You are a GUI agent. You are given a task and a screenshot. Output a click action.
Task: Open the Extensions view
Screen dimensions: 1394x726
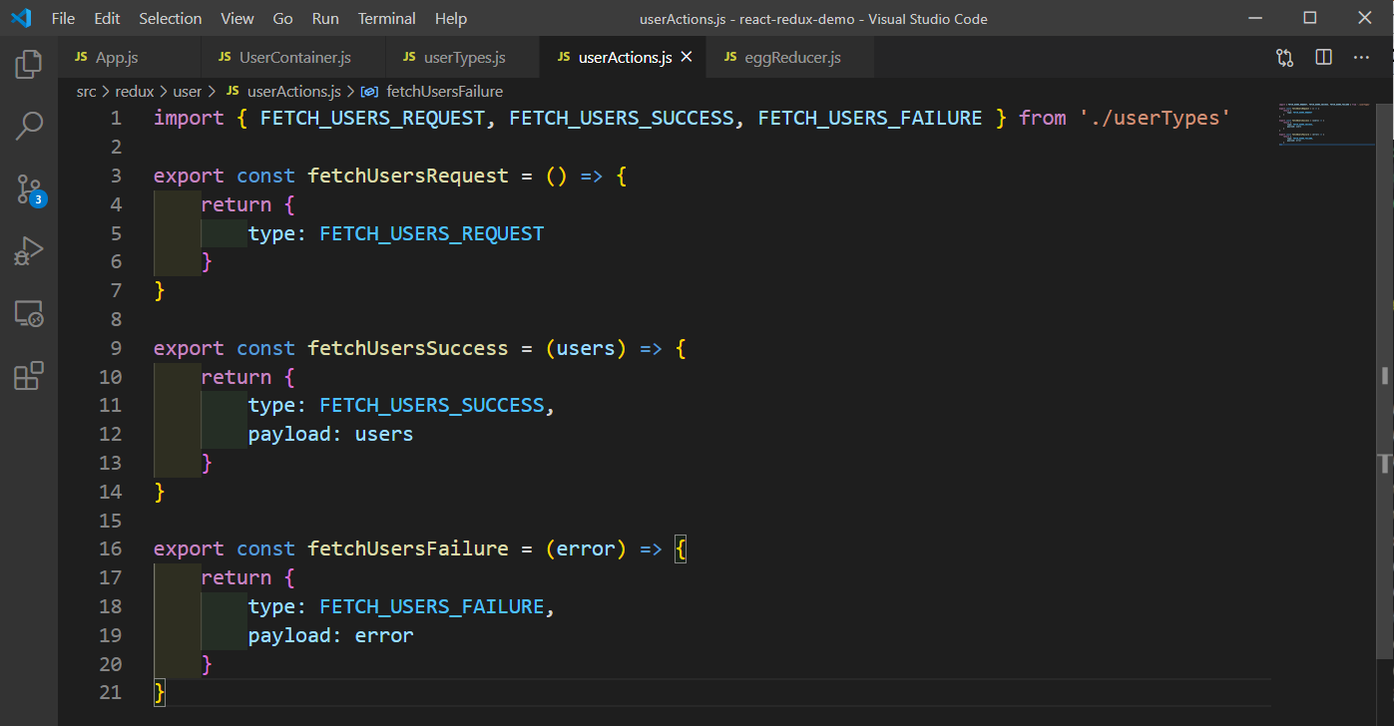click(x=29, y=376)
